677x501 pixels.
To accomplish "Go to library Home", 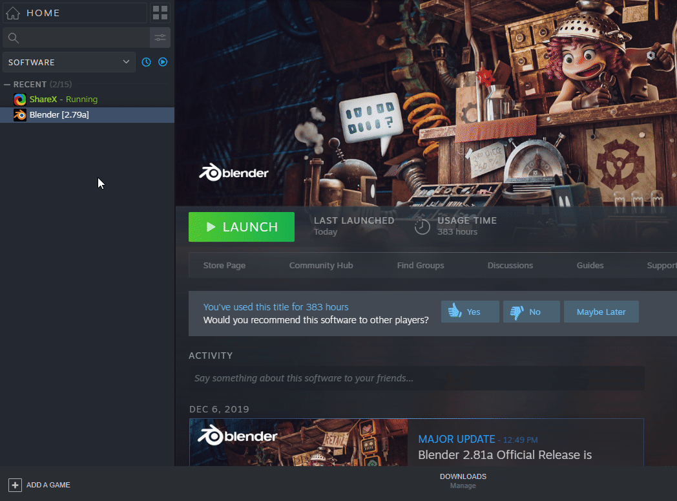I will coord(75,13).
